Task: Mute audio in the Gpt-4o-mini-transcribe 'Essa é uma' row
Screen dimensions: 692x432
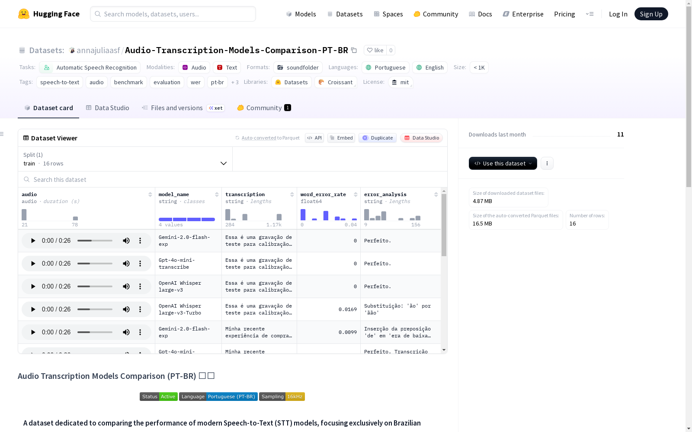Action: click(x=126, y=264)
